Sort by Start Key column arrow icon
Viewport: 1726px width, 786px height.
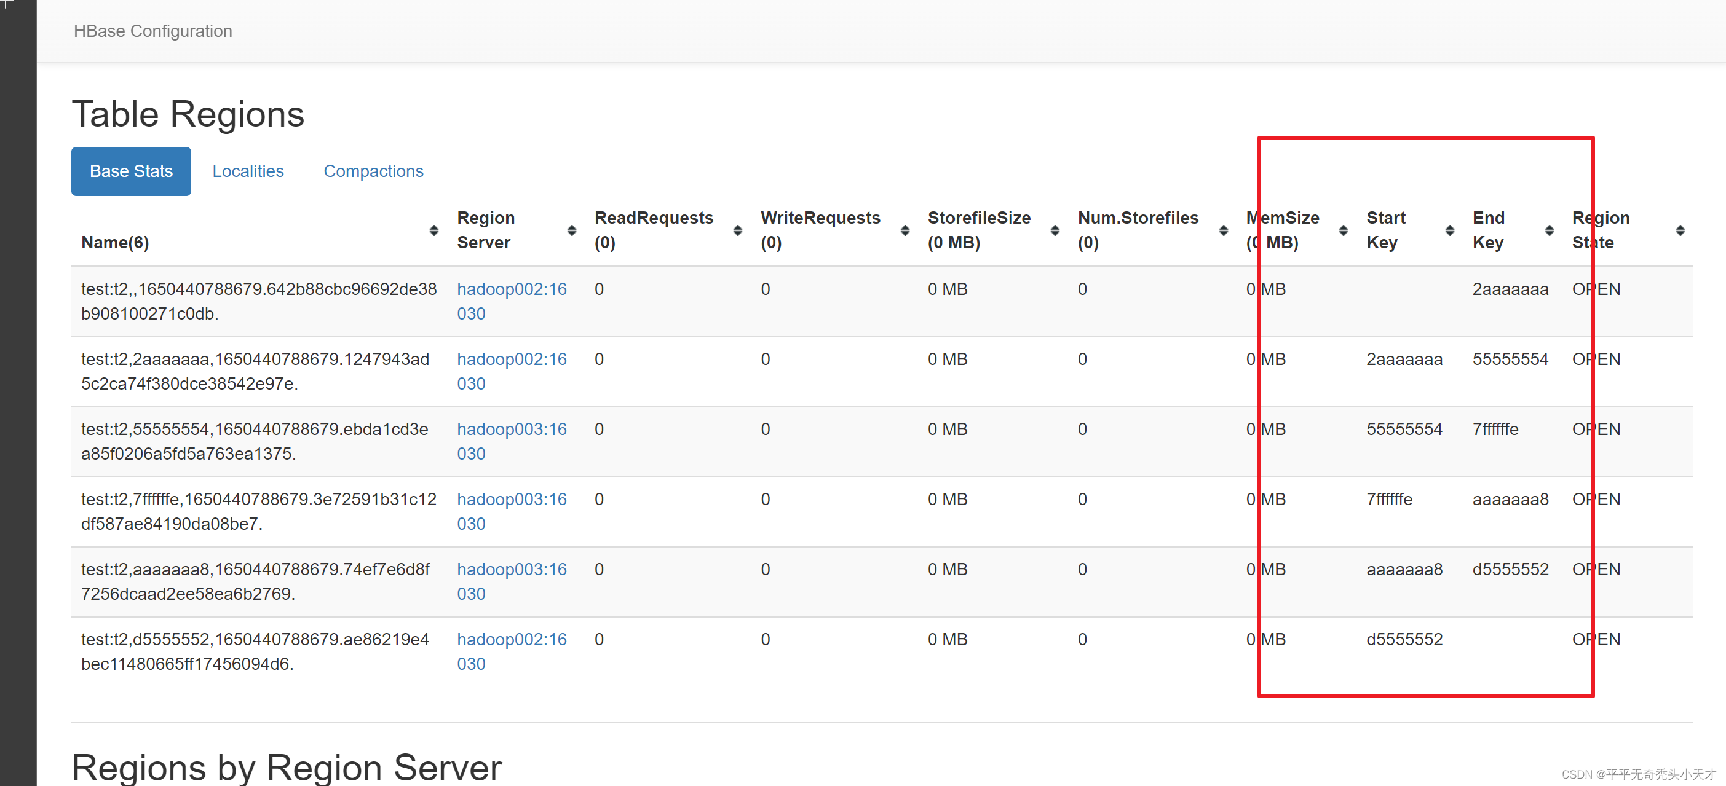(x=1449, y=230)
